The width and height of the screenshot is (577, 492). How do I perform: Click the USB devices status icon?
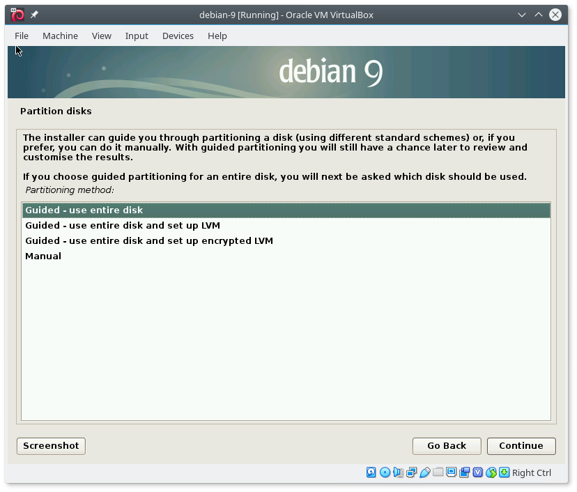coord(424,472)
